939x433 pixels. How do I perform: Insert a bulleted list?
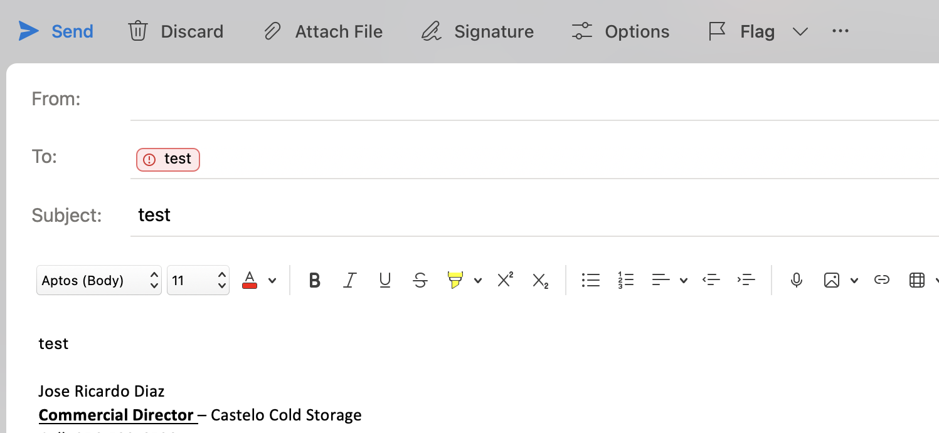(x=590, y=280)
